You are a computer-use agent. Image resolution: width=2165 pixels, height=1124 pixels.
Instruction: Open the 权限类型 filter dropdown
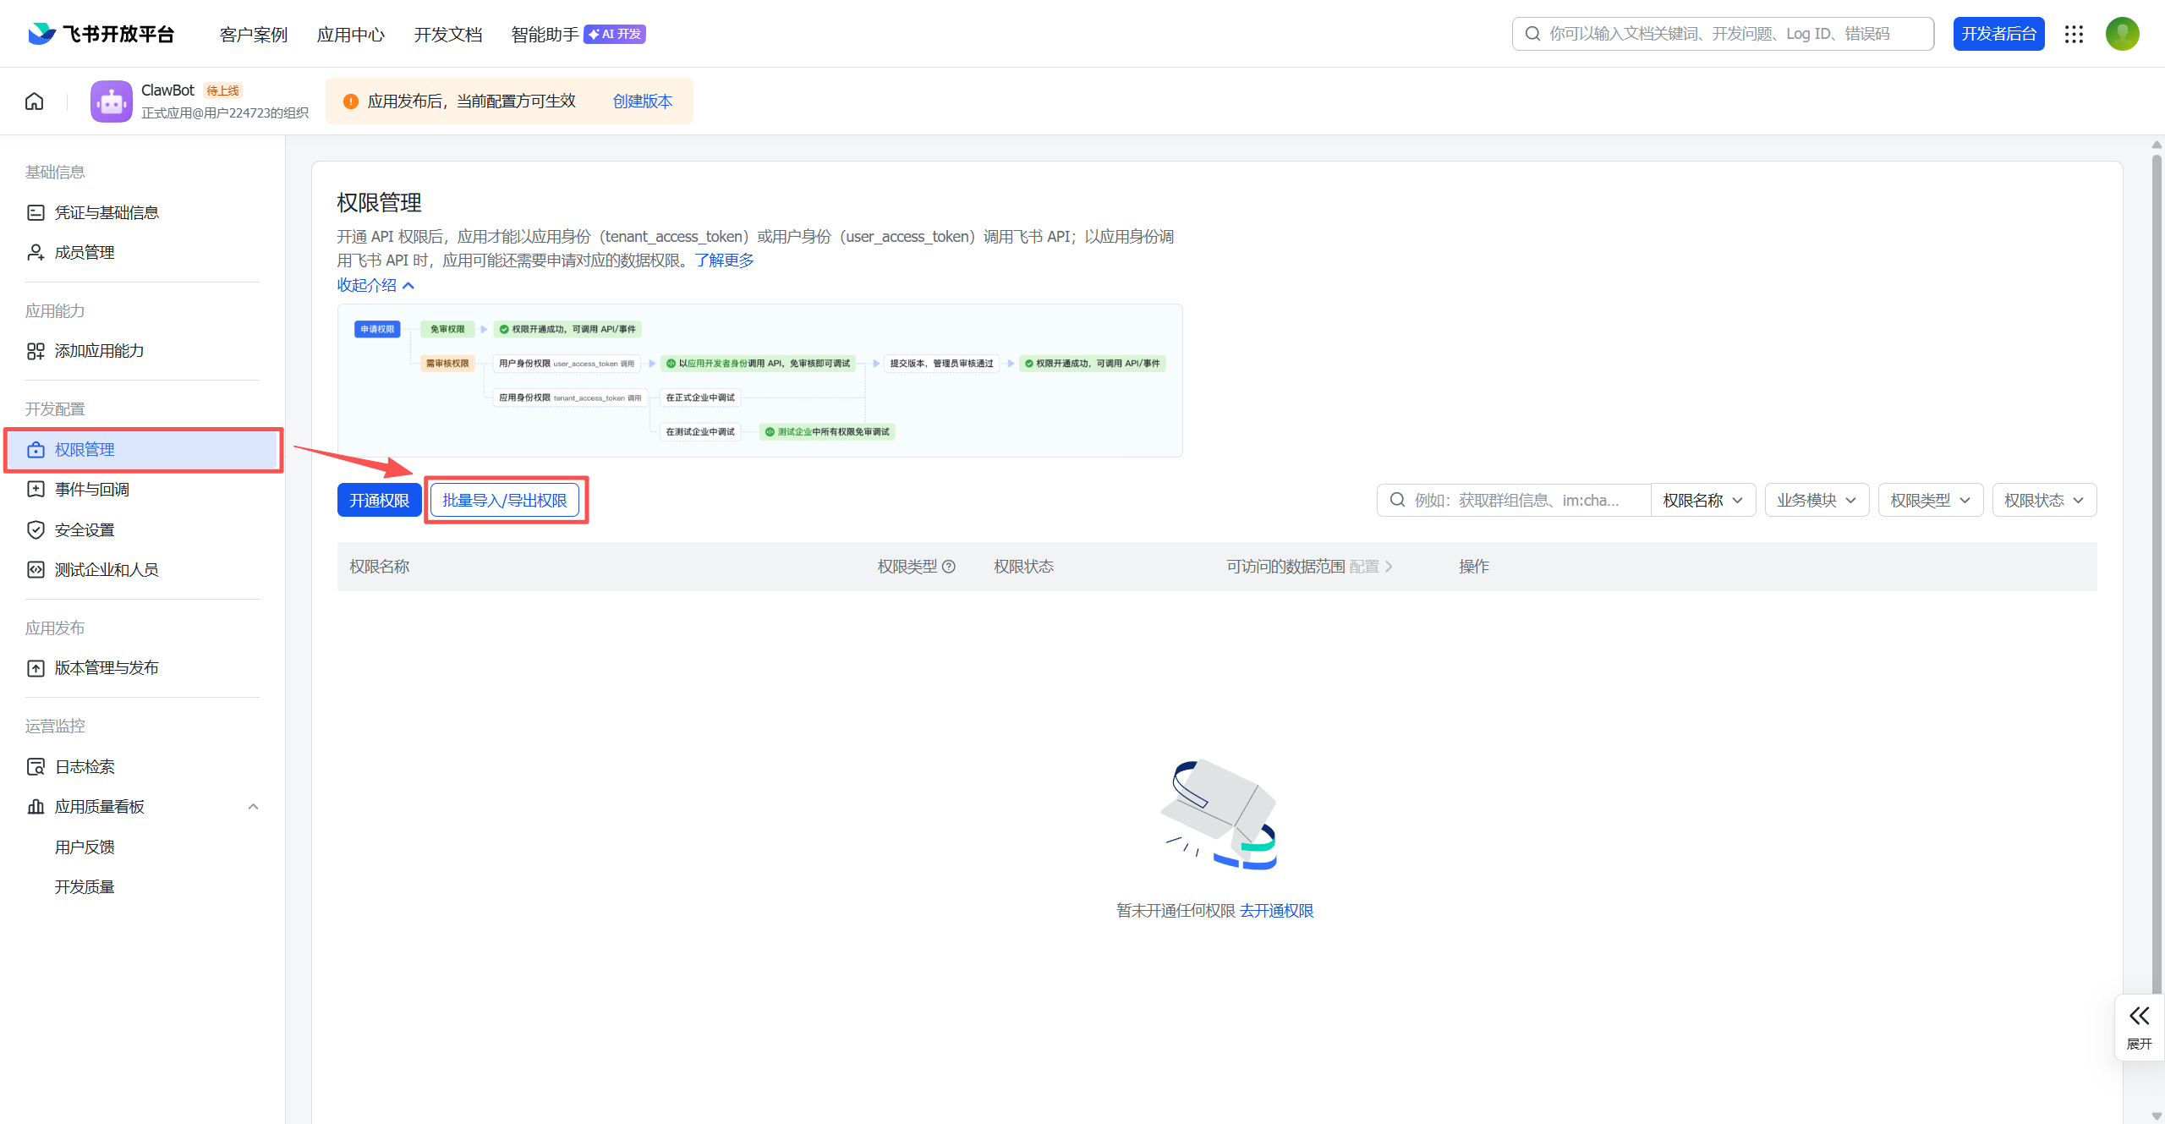point(1930,501)
